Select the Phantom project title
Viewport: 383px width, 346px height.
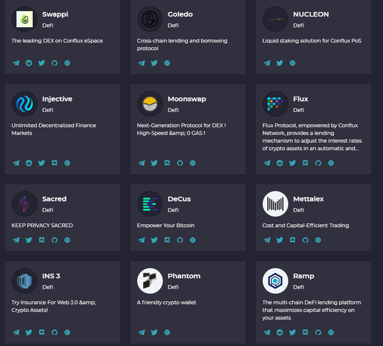[184, 276]
